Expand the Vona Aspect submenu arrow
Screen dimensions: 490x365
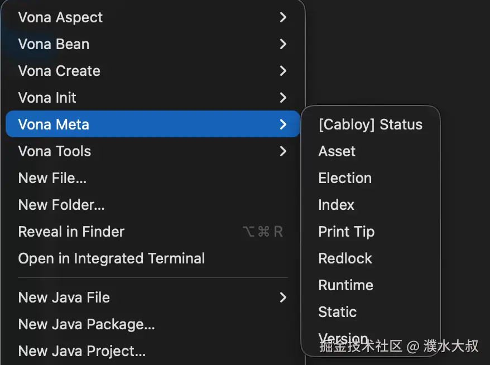[x=283, y=17]
